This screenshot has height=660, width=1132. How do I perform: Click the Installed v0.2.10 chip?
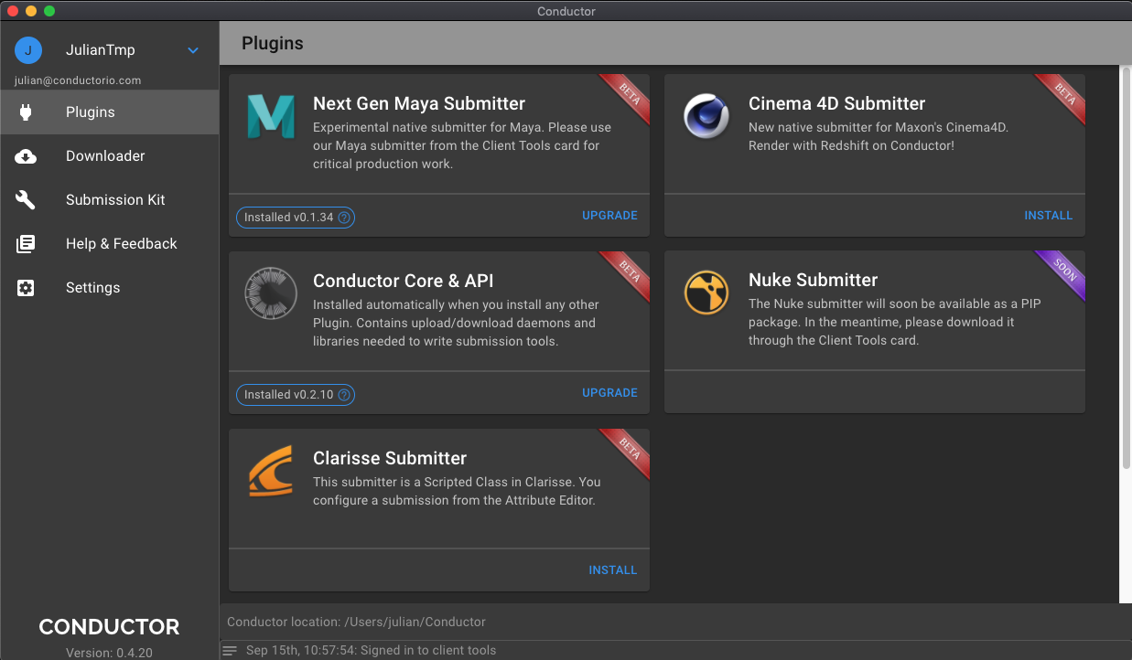[296, 395]
